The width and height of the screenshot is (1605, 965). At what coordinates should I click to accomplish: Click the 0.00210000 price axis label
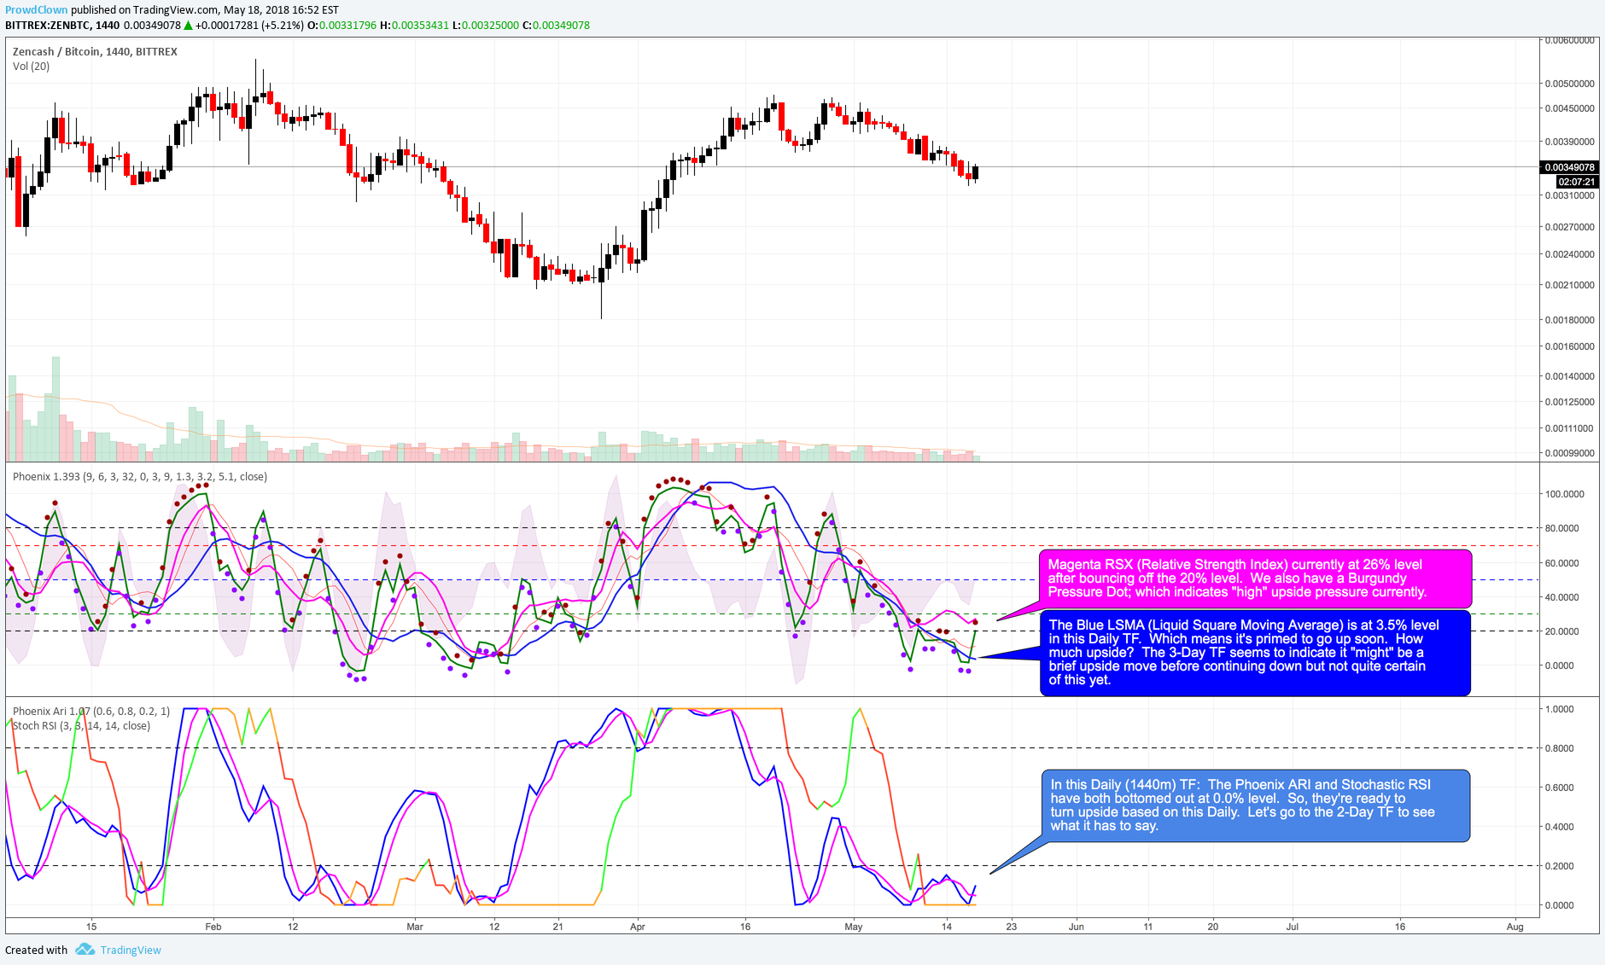[1569, 285]
